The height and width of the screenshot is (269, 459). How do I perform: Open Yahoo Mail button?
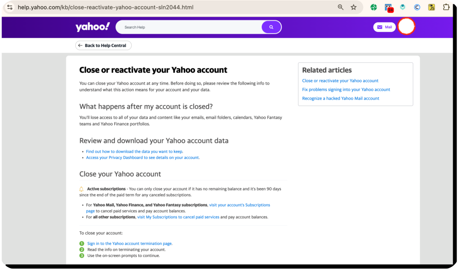point(384,27)
